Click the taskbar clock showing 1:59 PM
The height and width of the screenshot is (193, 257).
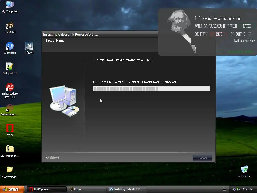[x=248, y=189]
